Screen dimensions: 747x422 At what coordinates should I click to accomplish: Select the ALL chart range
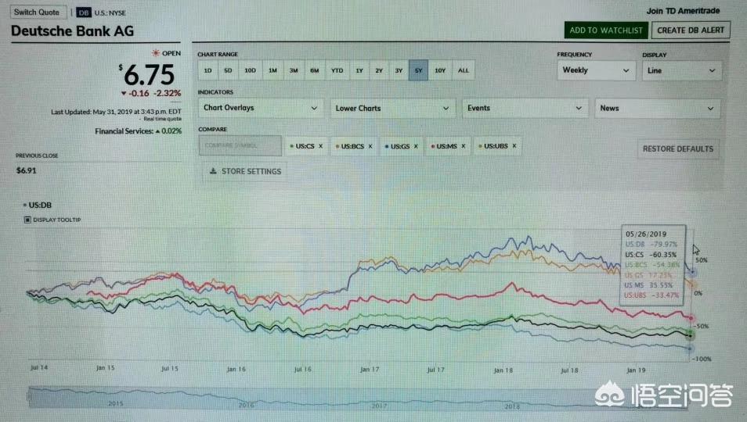(463, 70)
